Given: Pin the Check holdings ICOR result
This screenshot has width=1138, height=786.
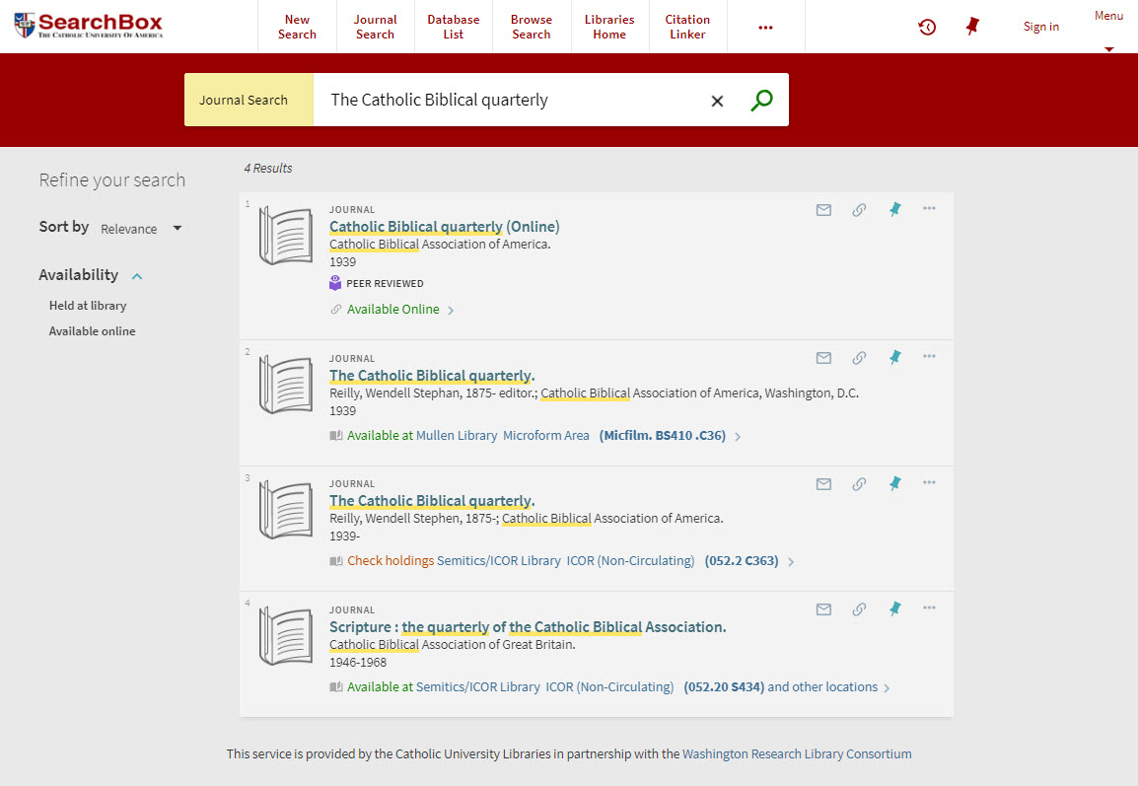Looking at the screenshot, I should (x=894, y=483).
